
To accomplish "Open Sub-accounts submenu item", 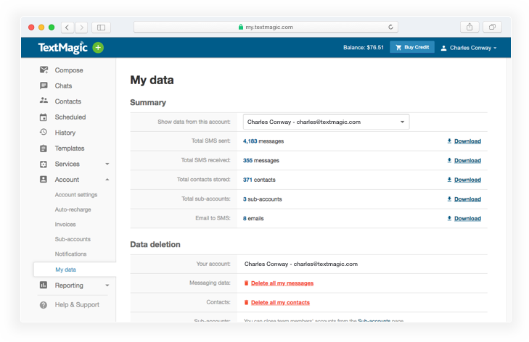I will (73, 239).
